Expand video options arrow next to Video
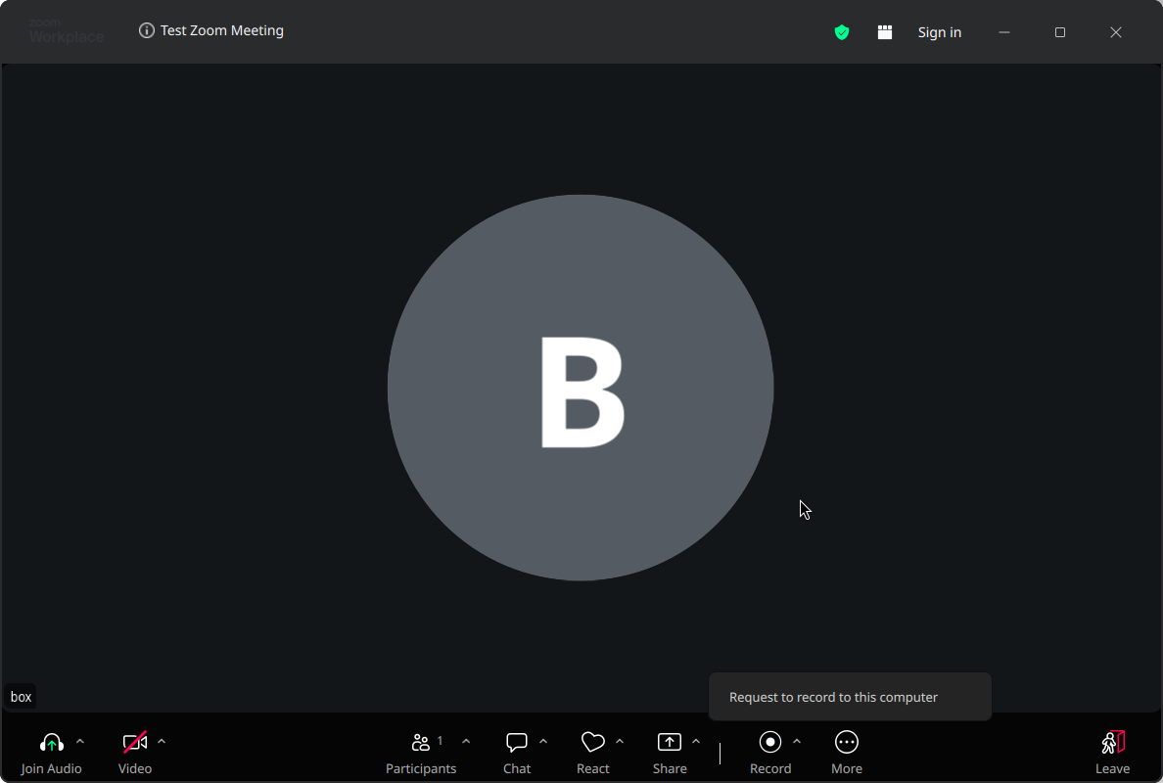 [162, 742]
